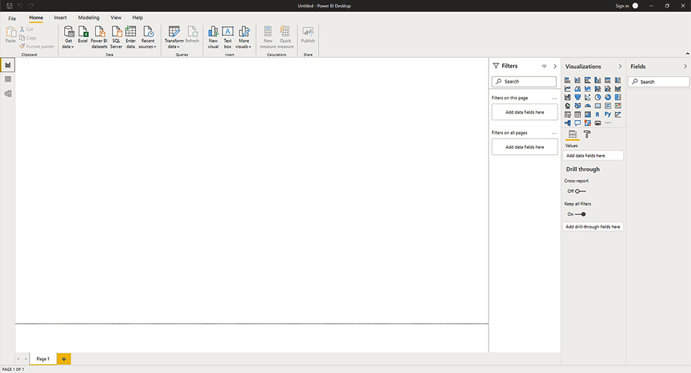This screenshot has height=373, width=691.
Task: Expand the More visuals menu
Action: tap(243, 37)
